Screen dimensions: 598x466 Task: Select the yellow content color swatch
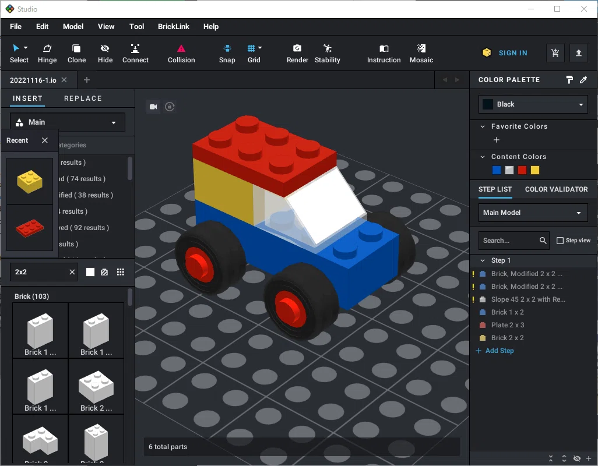535,170
